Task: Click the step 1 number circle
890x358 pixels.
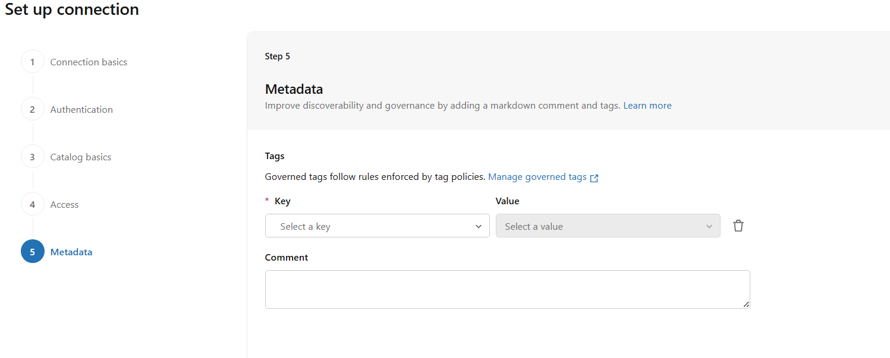Action: tap(33, 62)
